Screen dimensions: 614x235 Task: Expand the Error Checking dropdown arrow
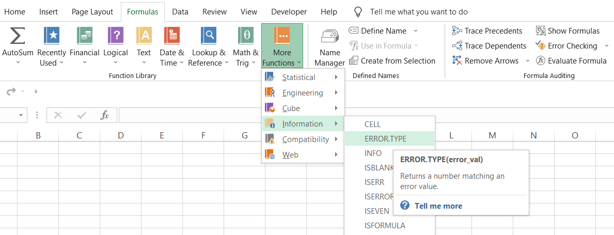[606, 46]
